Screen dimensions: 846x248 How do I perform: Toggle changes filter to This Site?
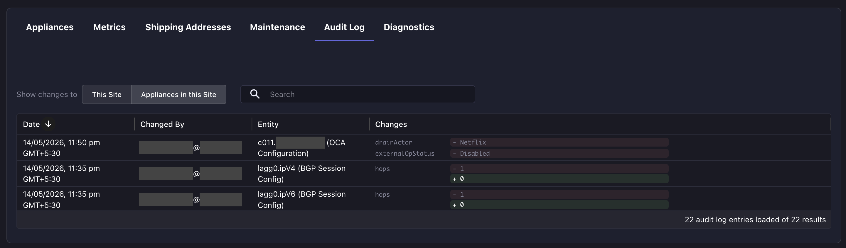point(107,94)
